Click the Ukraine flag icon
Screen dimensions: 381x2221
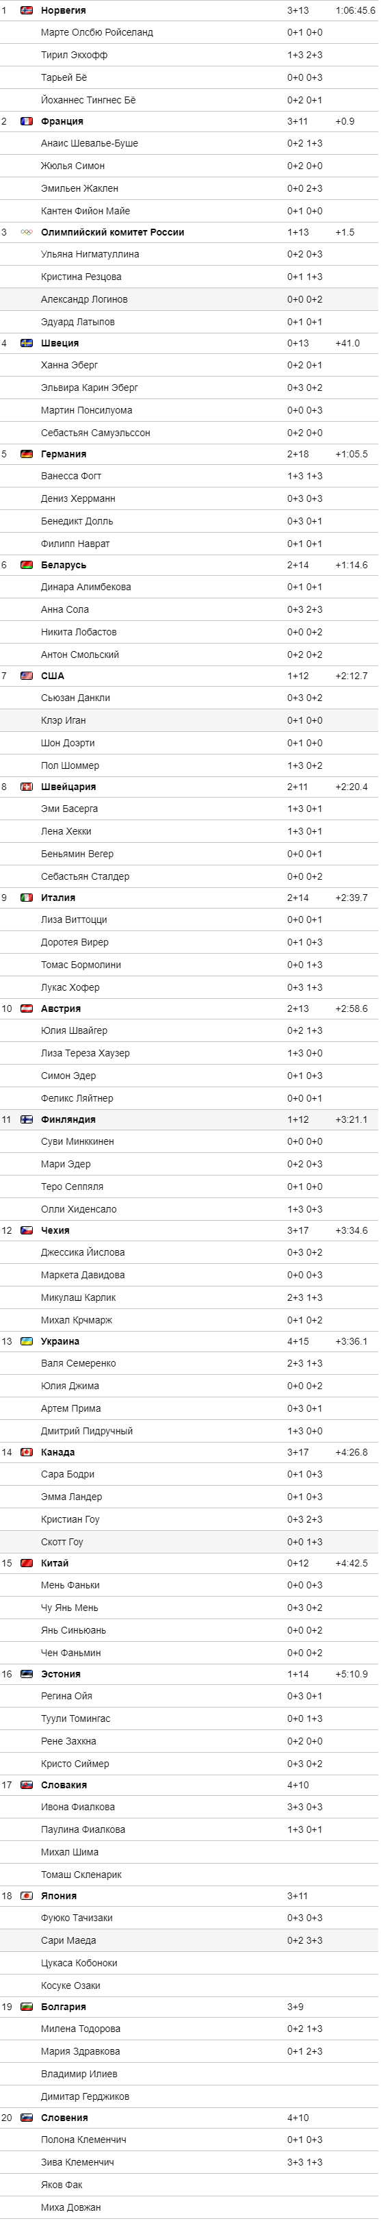27,1341
